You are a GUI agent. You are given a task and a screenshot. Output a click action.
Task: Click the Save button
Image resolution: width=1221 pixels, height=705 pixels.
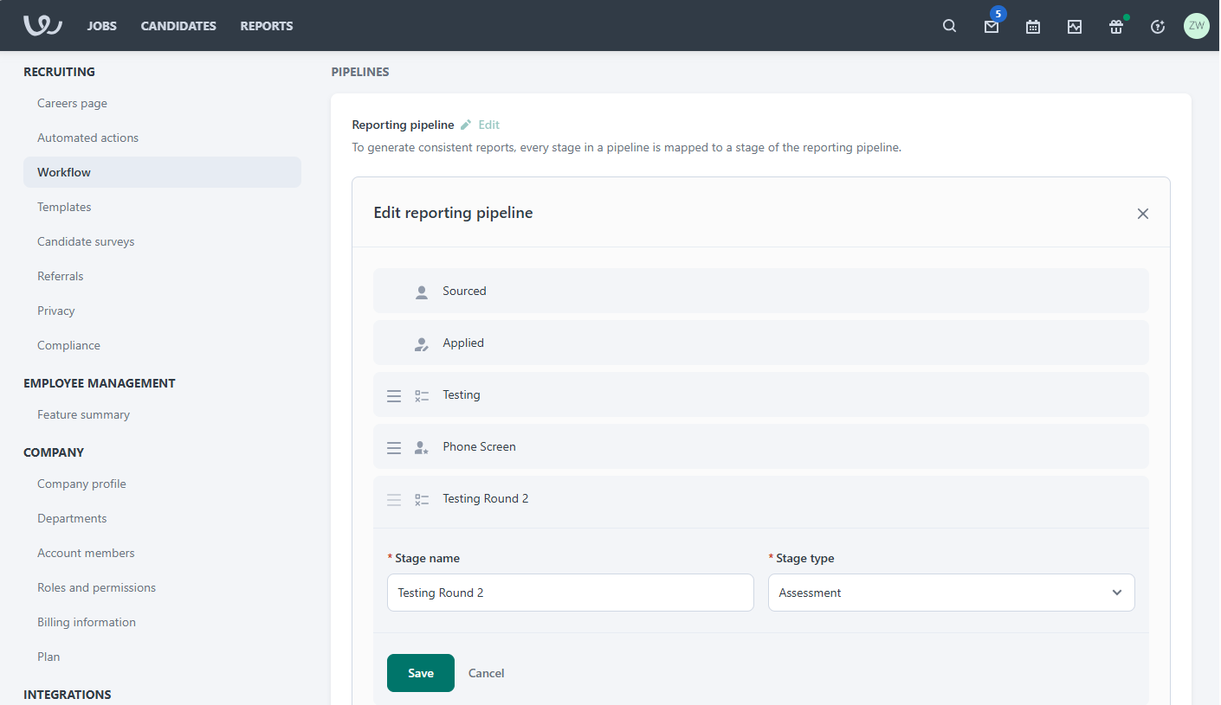pyautogui.click(x=421, y=673)
